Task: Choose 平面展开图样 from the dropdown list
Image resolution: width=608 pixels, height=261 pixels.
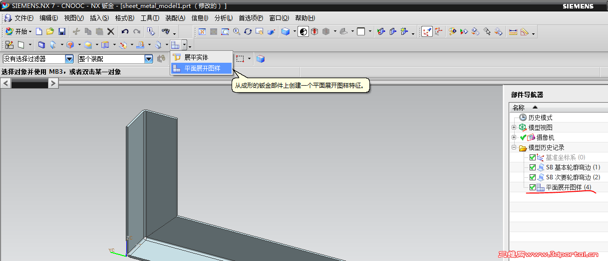Action: click(202, 68)
